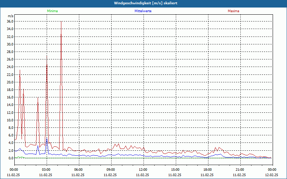This screenshot has width=287, height=179.
Task: Click the 8,0 y-axis value
Action: (11, 128)
